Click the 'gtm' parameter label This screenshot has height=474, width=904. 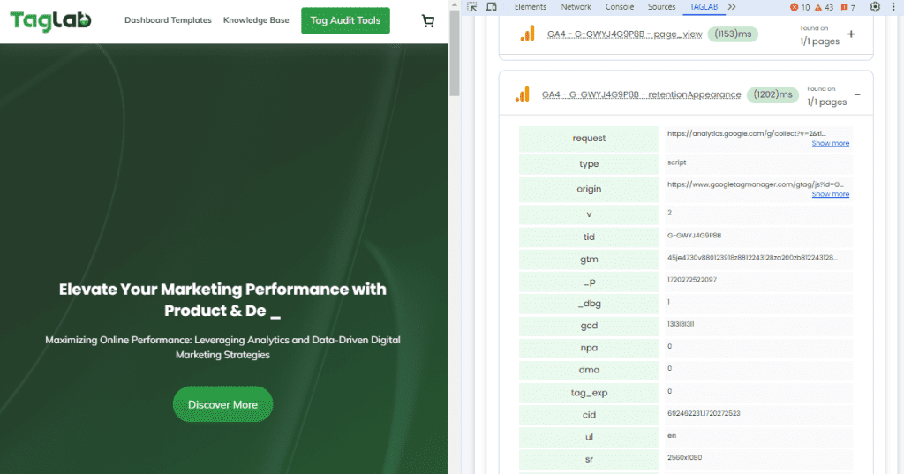(x=589, y=260)
